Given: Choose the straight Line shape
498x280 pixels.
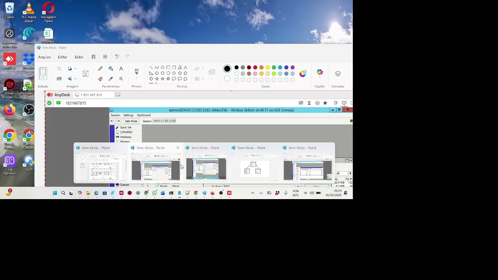Looking at the screenshot, I should pyautogui.click(x=151, y=67).
